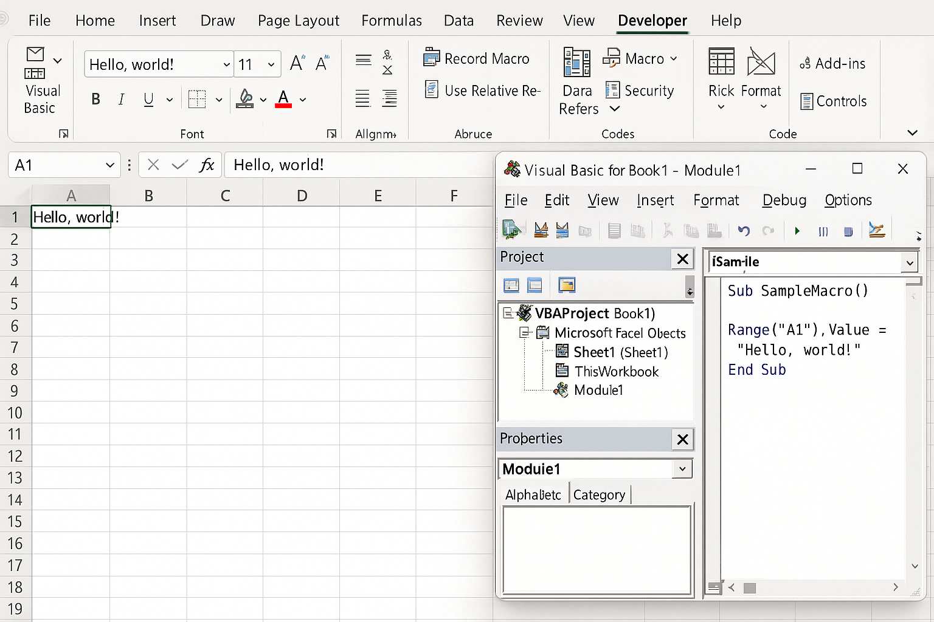
Task: Collapse Microsoft Excel Objects folder node
Action: (x=524, y=333)
